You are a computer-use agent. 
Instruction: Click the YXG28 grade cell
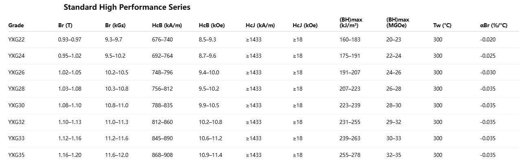[x=16, y=89]
